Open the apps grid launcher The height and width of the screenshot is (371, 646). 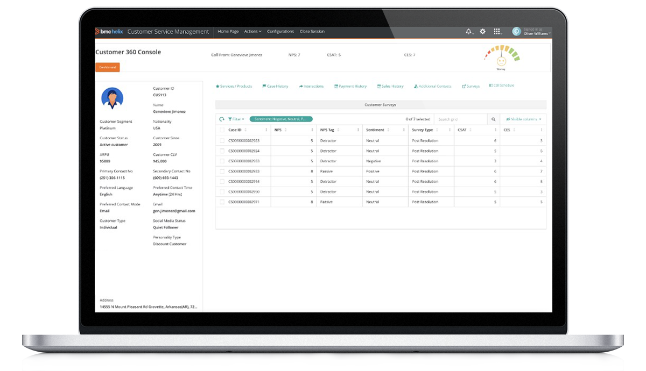click(497, 32)
